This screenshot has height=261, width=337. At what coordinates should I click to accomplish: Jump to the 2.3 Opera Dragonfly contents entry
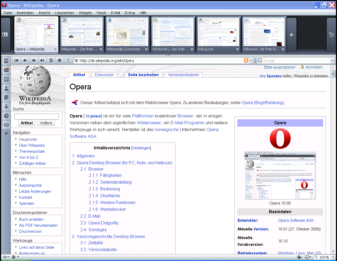99,223
